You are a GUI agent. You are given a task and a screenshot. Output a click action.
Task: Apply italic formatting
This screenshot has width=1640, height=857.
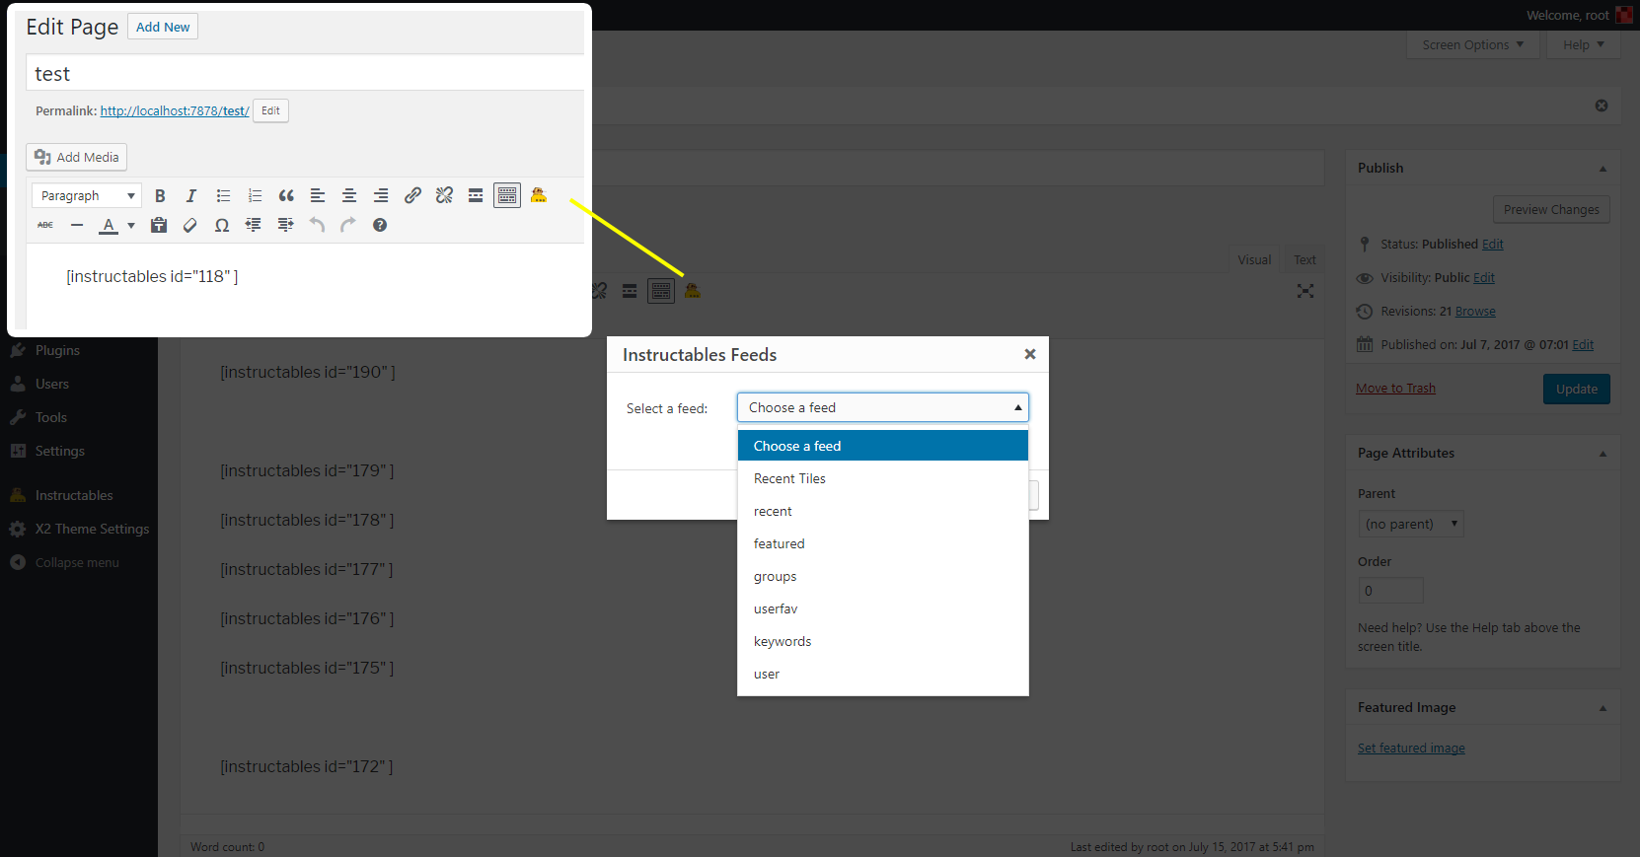click(x=191, y=195)
